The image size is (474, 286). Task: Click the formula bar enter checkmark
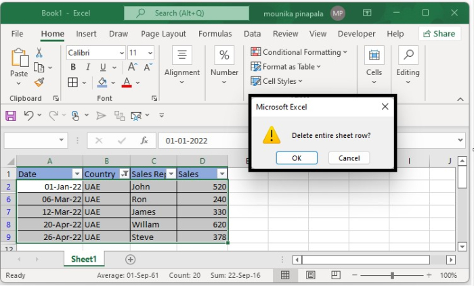coord(122,141)
